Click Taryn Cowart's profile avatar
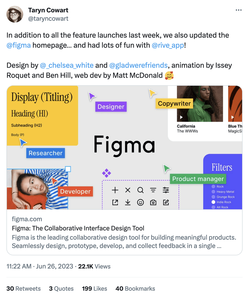The image size is (249, 299). [15, 14]
